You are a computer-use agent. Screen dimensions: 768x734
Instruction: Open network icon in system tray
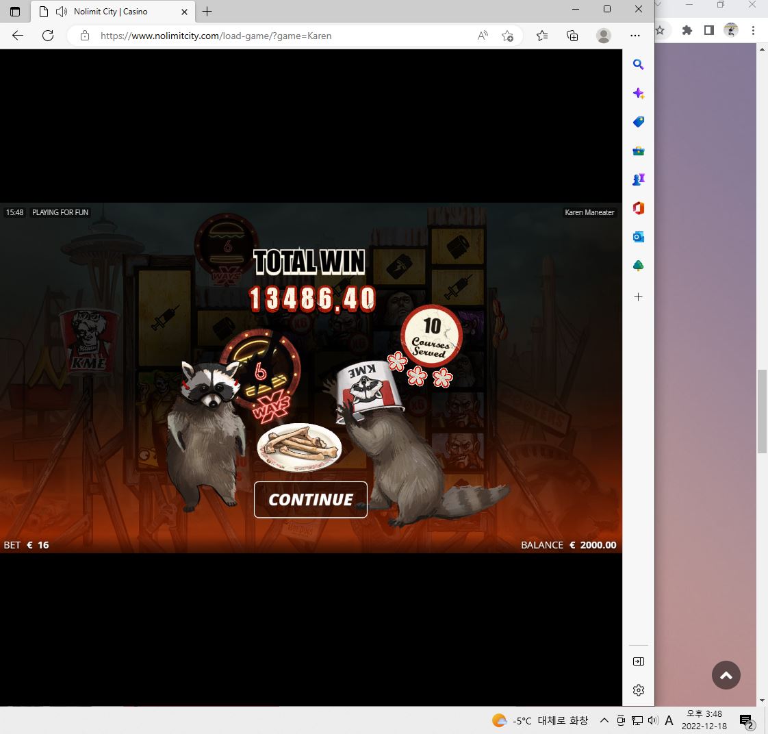coord(637,720)
